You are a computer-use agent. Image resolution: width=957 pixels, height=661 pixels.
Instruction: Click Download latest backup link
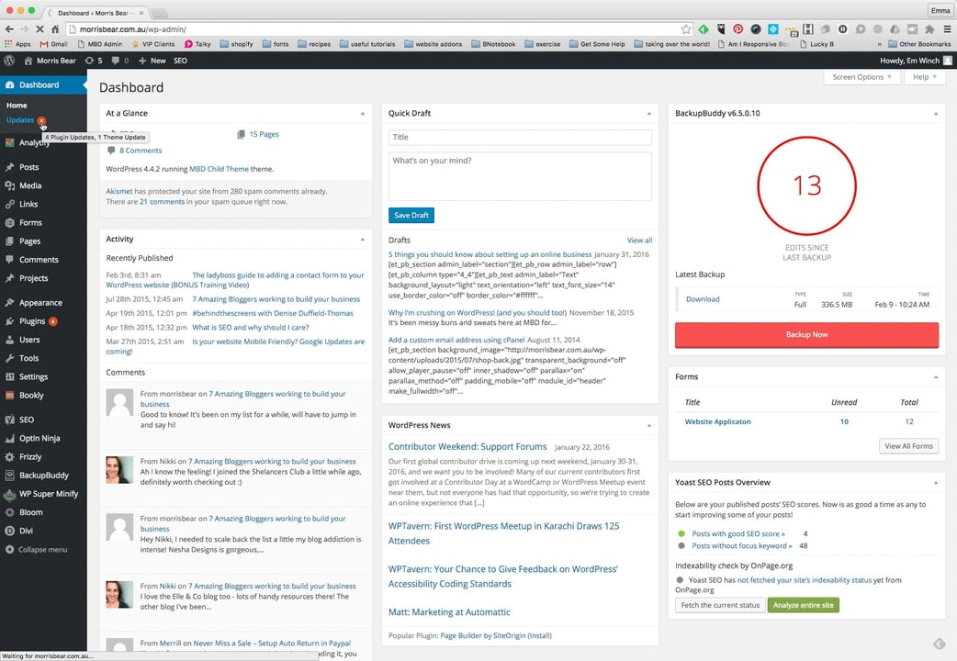click(x=703, y=299)
